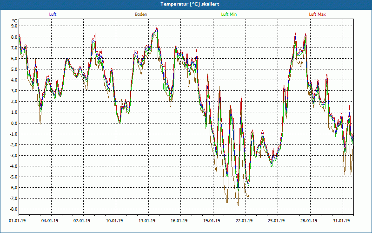Click the 13.01.19 date label

147,221
